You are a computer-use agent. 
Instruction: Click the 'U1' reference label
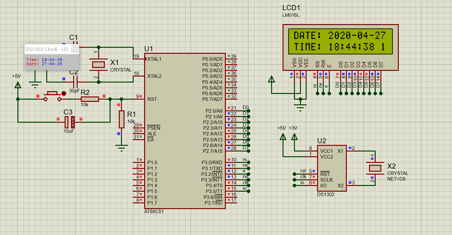coord(149,49)
